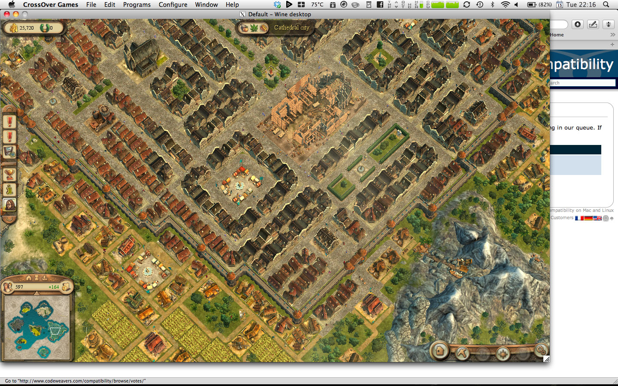
Task: Add new tab with browser plus button
Action: click(612, 44)
